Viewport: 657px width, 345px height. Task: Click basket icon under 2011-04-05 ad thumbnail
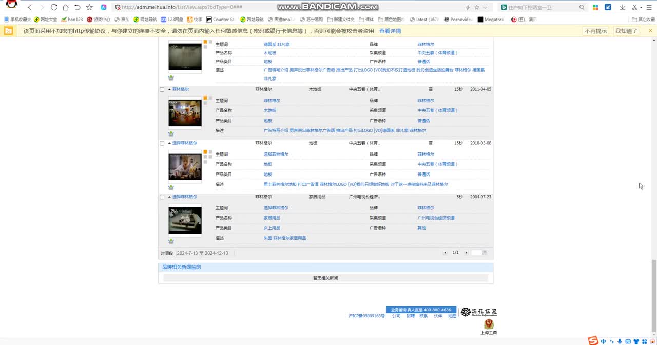[171, 133]
